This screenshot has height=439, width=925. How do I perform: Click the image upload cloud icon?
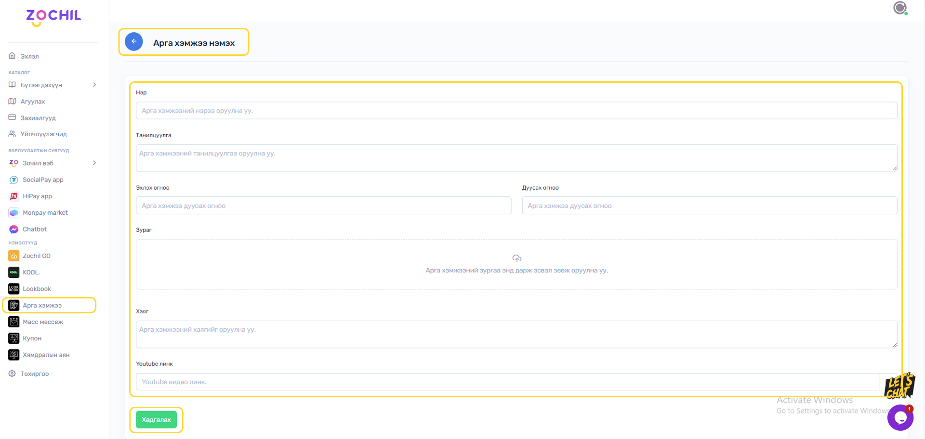[x=516, y=258]
